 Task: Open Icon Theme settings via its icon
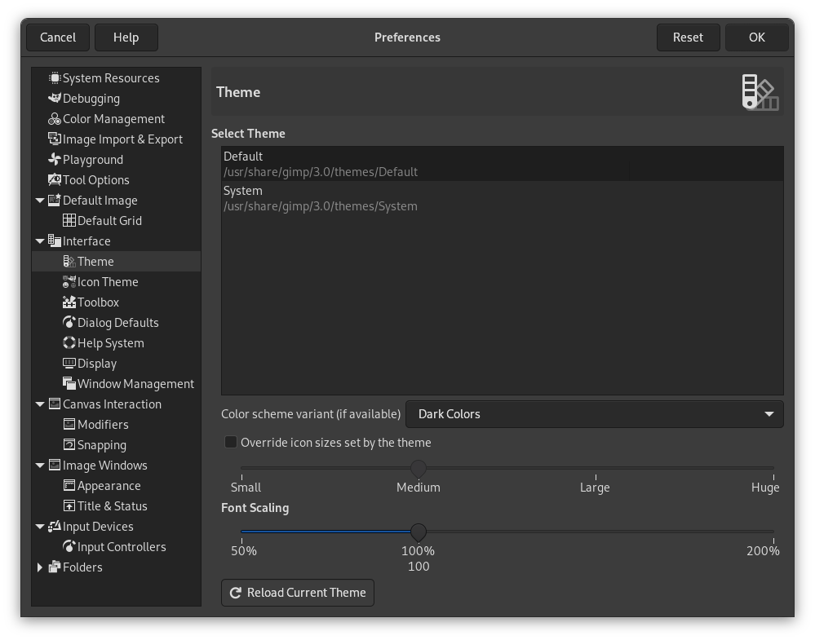tap(70, 281)
